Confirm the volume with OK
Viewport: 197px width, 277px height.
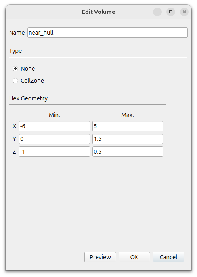pyautogui.click(x=134, y=257)
